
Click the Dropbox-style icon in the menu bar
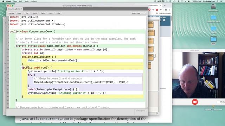pos(163,1)
